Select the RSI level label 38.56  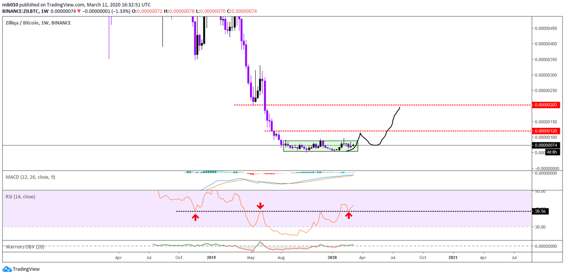point(540,212)
